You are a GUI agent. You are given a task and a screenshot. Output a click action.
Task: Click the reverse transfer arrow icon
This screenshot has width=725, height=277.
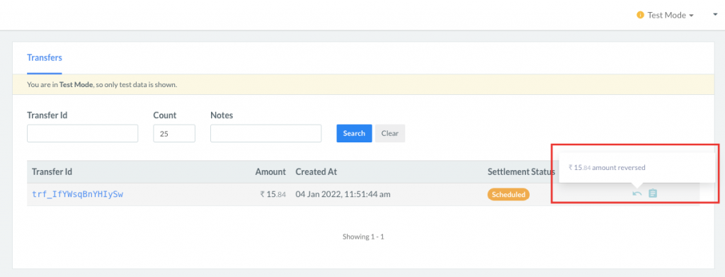[x=637, y=194]
